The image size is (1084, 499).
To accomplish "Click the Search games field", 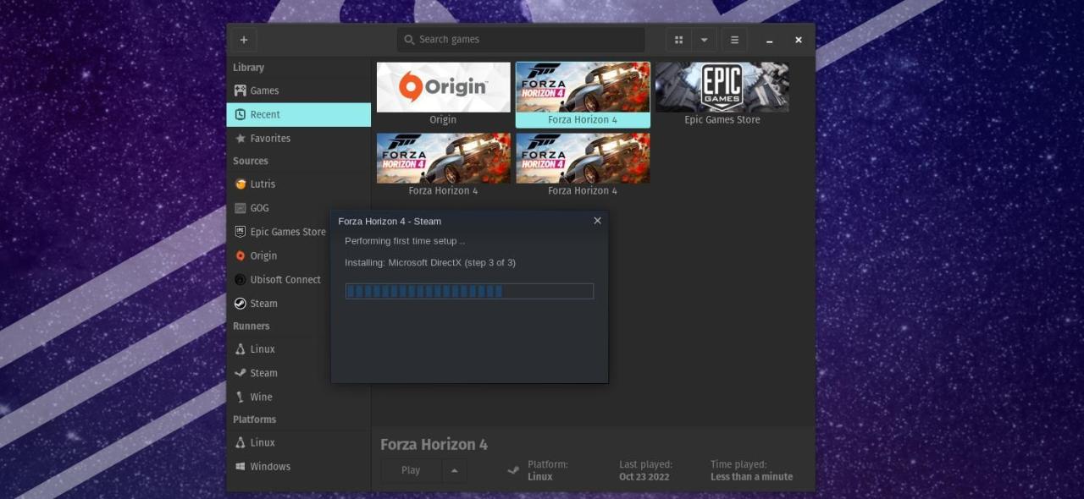I will [521, 40].
